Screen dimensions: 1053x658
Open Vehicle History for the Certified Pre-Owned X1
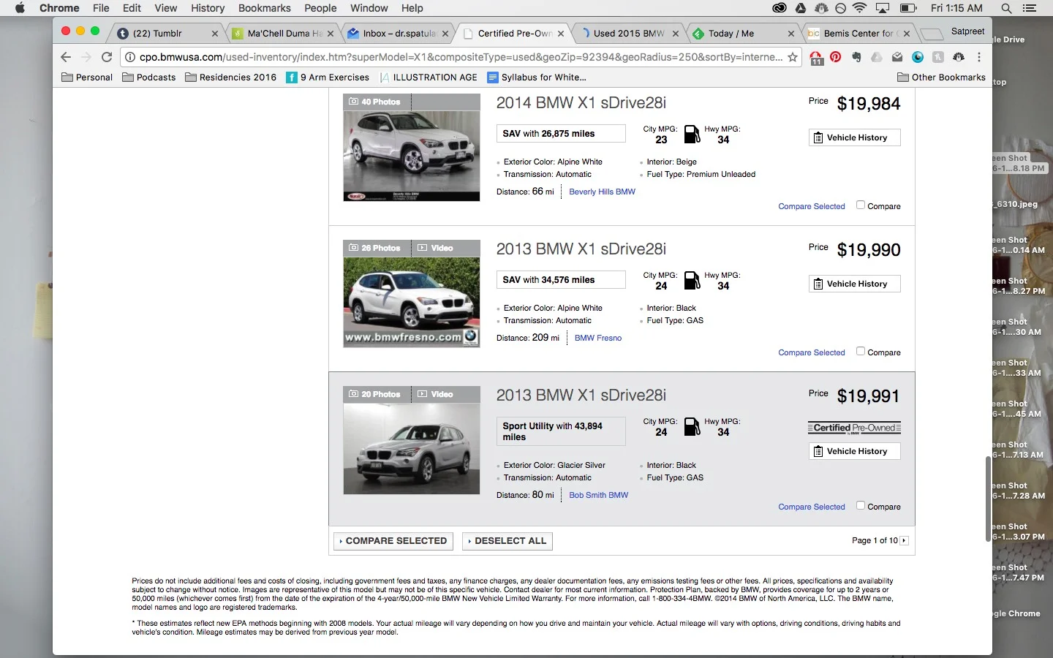click(854, 451)
